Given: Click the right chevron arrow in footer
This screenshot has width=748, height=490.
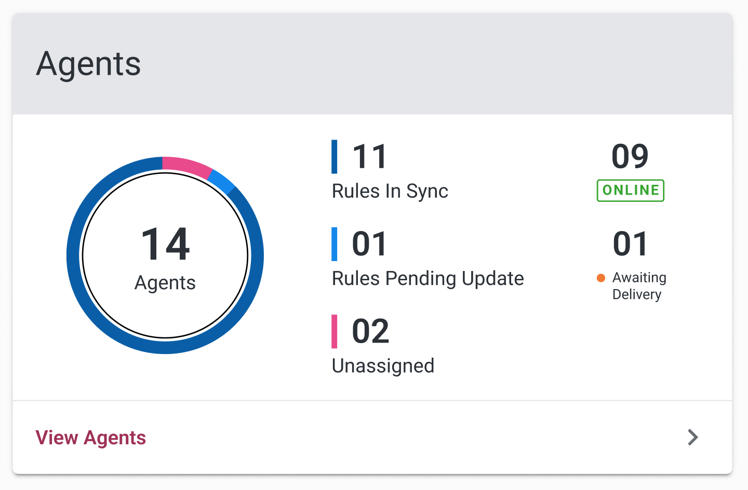Looking at the screenshot, I should (x=693, y=437).
